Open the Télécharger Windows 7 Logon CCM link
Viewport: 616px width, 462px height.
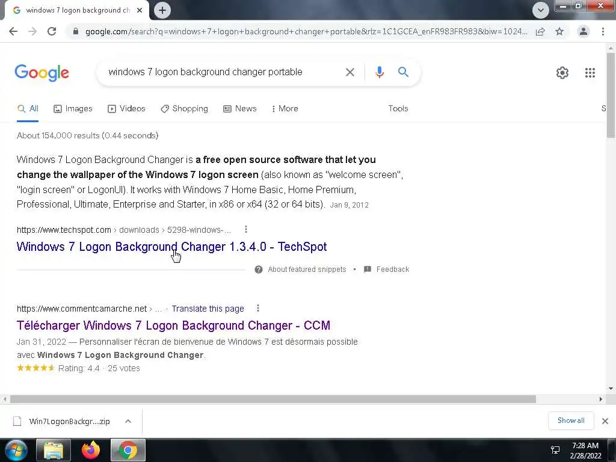click(173, 325)
